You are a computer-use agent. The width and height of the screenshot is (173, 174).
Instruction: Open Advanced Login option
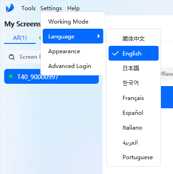[73, 66]
